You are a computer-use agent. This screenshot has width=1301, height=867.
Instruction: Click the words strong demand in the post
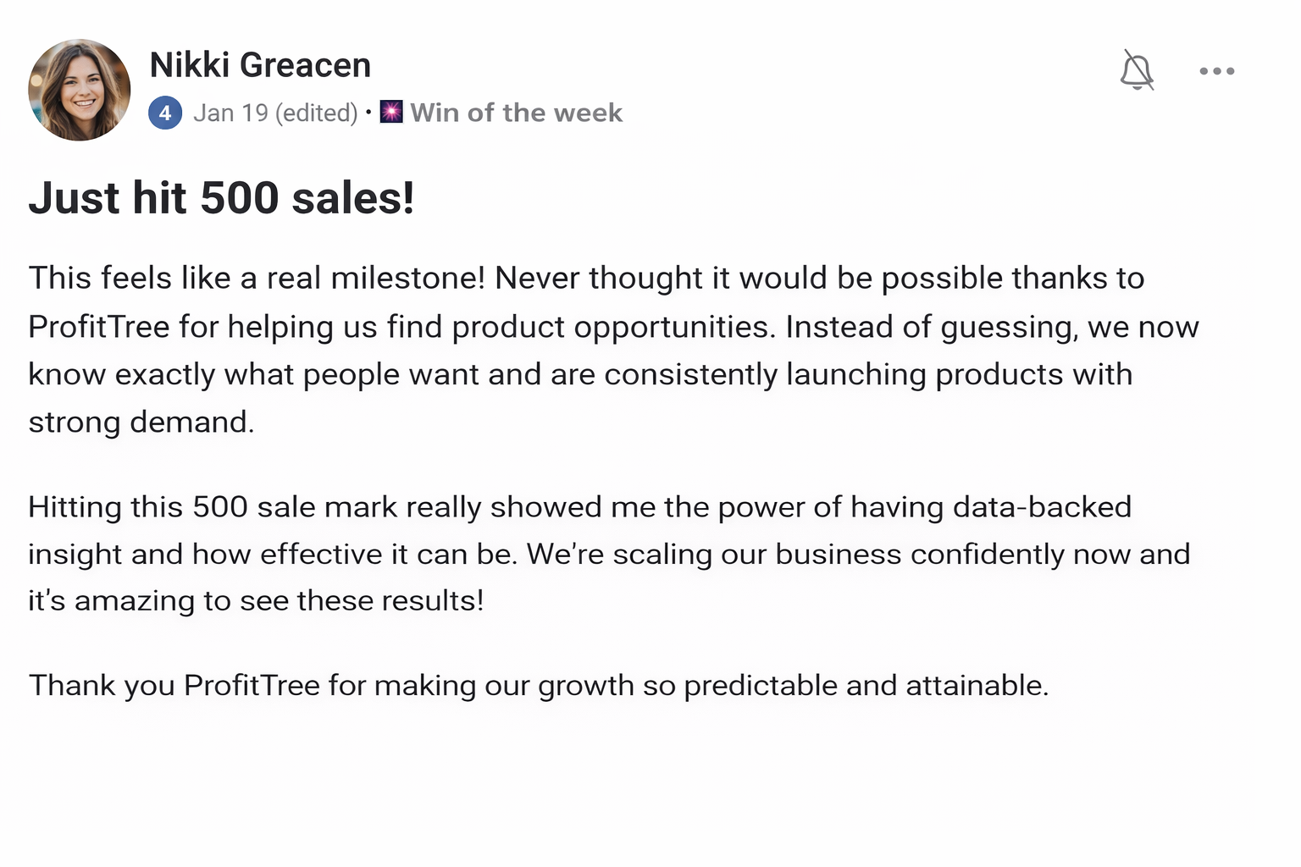coord(141,422)
